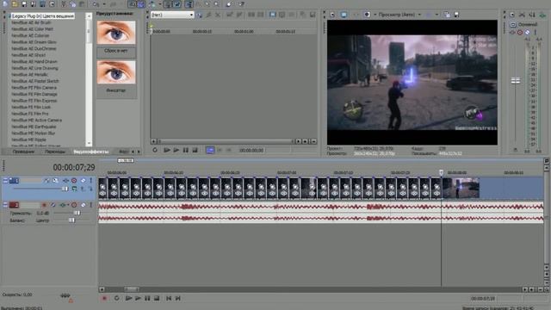This screenshot has width=551, height=310.
Task: Arm audio track 2 for recording
Action: 44,205
